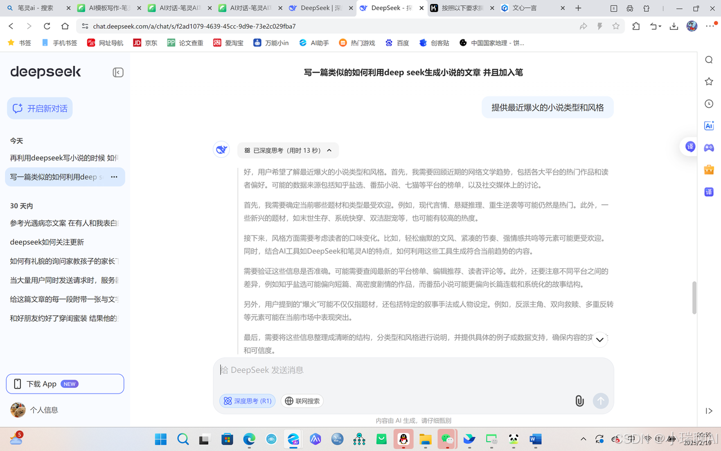Collapse the DeepSeek sidebar panel icon
721x451 pixels.
(x=118, y=72)
